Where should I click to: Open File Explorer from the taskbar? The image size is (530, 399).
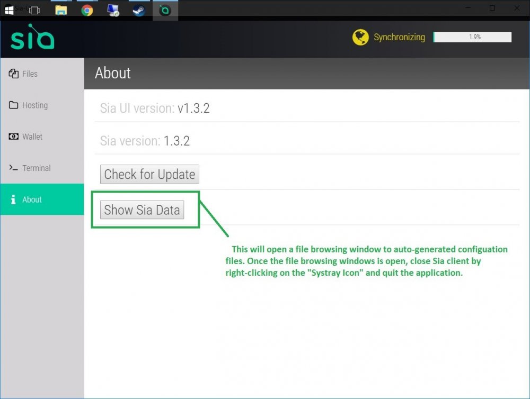pos(61,10)
